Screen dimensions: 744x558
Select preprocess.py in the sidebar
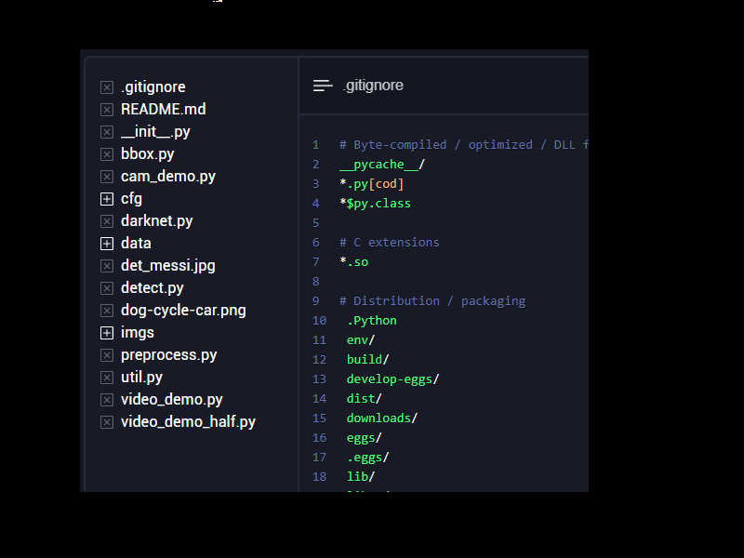coord(168,355)
